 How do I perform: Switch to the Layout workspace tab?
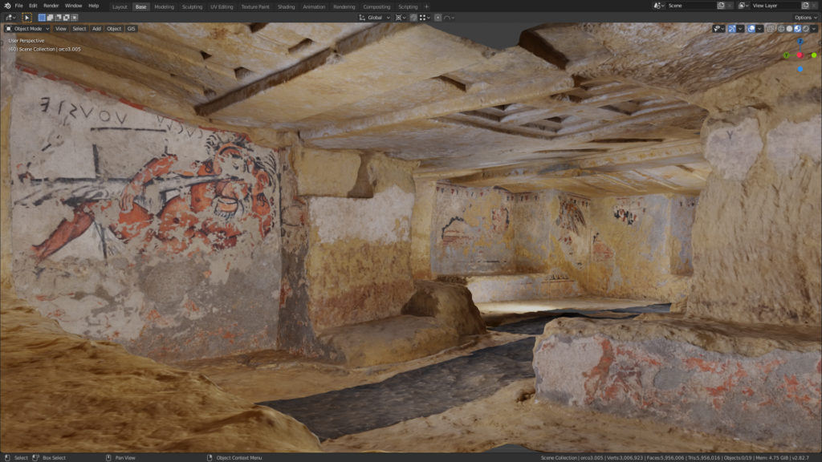coord(120,6)
